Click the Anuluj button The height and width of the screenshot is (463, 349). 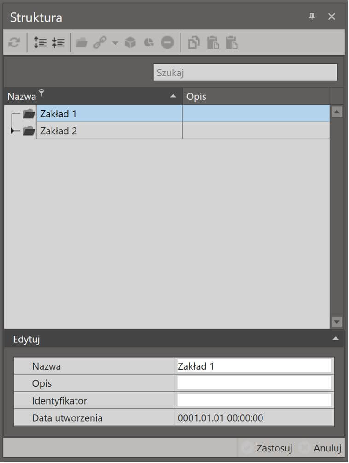pyautogui.click(x=320, y=448)
